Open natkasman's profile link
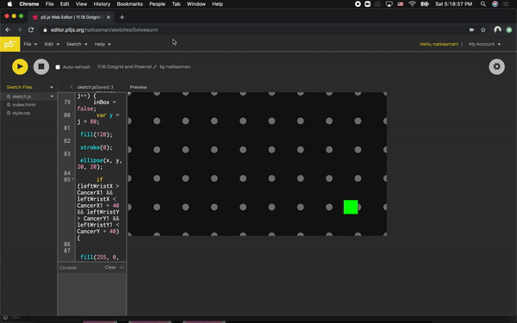The height and width of the screenshot is (323, 517). tap(178, 66)
